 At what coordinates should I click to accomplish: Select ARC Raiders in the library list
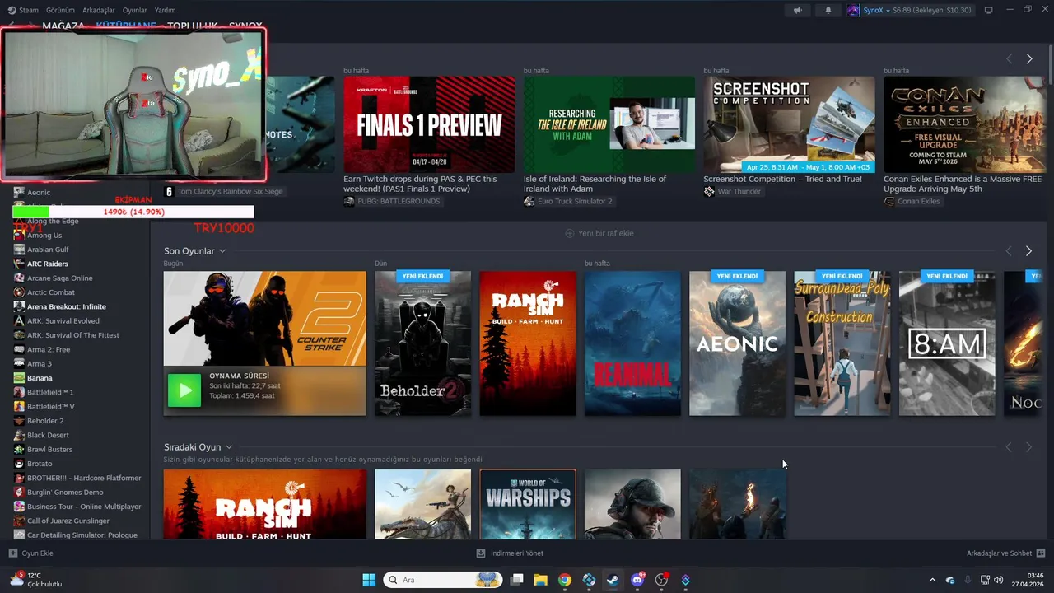click(x=48, y=264)
